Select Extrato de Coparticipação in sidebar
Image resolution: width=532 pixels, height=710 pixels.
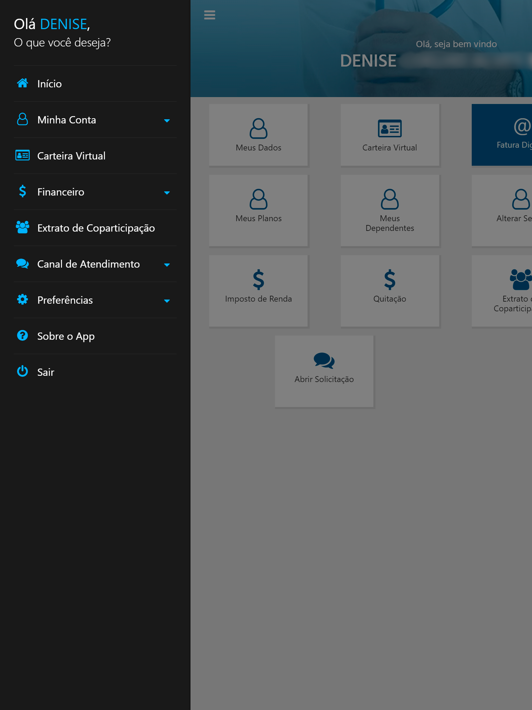[96, 228]
